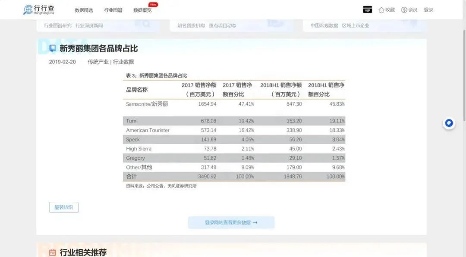Open the 数据精选 menu
Image resolution: width=466 pixels, height=257 pixels.
point(84,10)
